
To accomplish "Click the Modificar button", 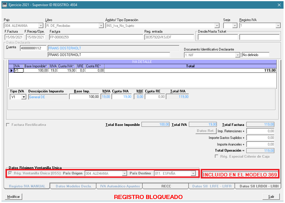I will coord(14,197).
